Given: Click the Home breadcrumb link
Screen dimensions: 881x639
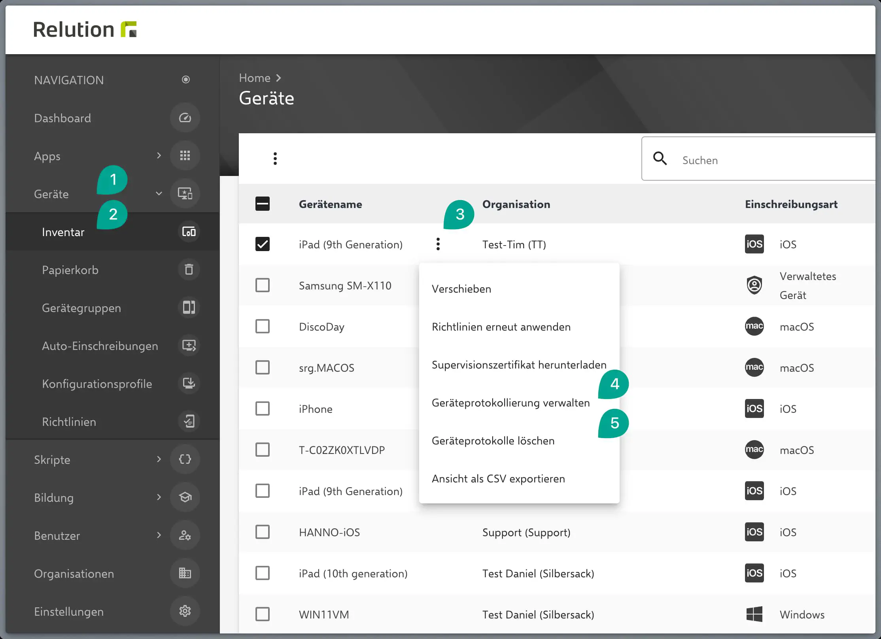Looking at the screenshot, I should [254, 78].
